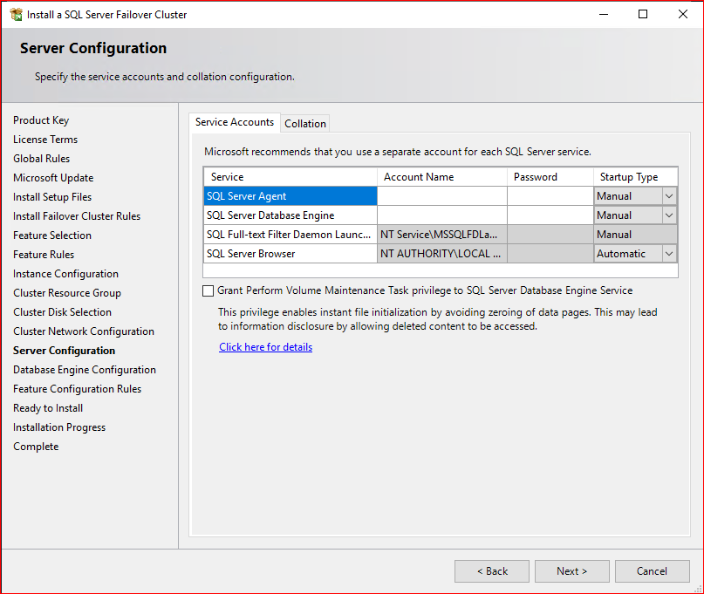Screen dimensions: 704x594
Task: Switch to the Collation tab
Action: pos(305,124)
